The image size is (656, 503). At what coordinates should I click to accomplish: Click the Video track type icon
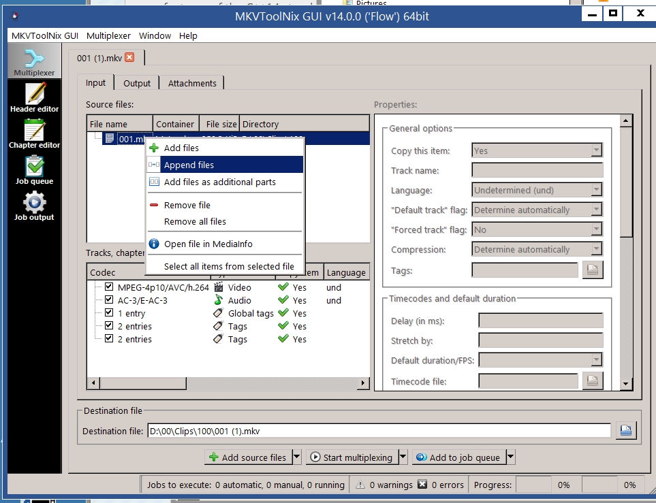pyautogui.click(x=219, y=287)
